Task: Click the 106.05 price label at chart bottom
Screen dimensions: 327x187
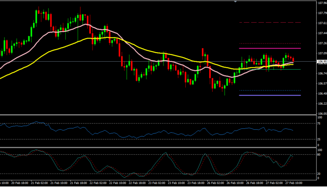Action: pyautogui.click(x=322, y=114)
